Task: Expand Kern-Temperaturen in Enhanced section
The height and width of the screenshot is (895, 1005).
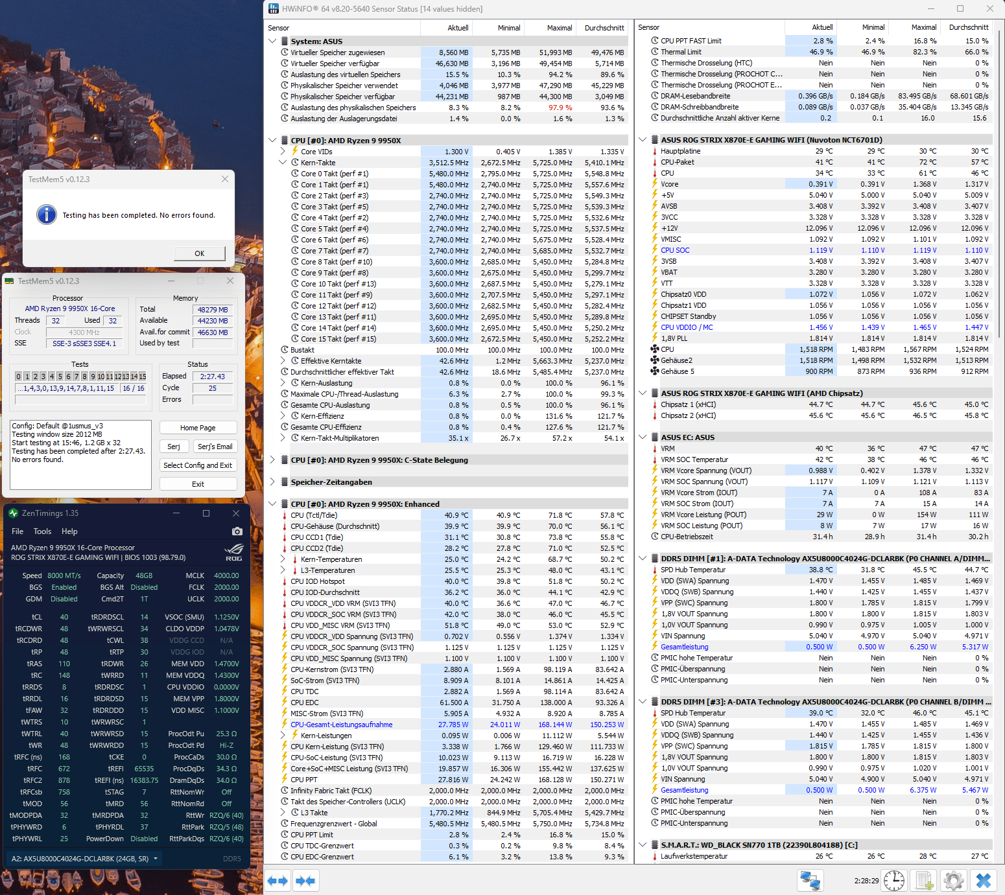Action: (x=283, y=559)
